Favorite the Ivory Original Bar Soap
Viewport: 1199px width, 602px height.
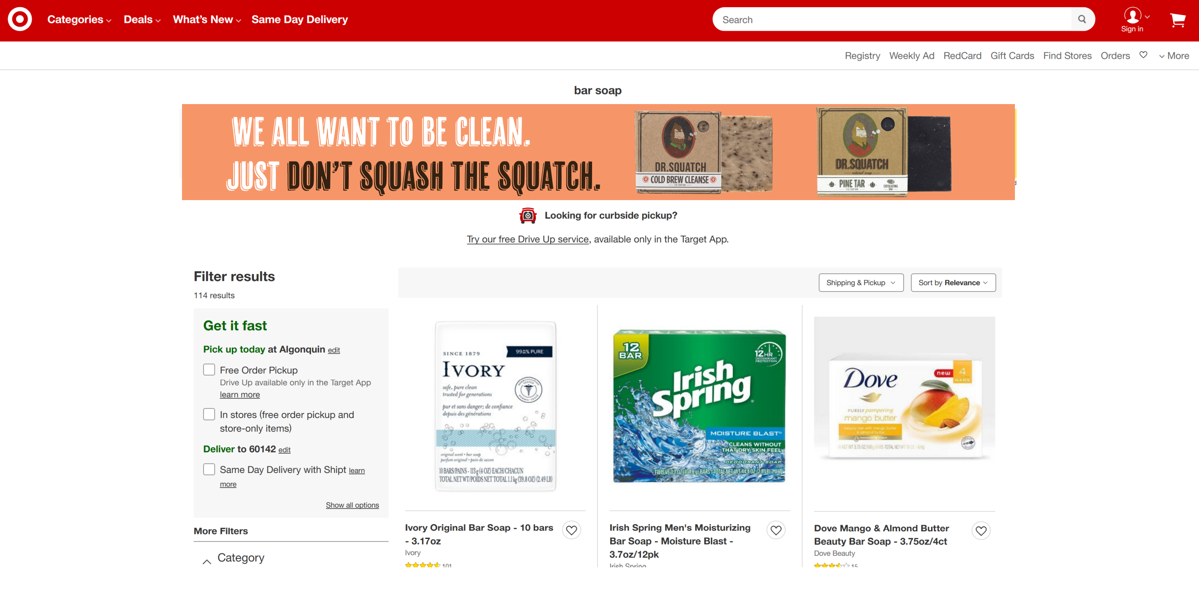click(571, 530)
